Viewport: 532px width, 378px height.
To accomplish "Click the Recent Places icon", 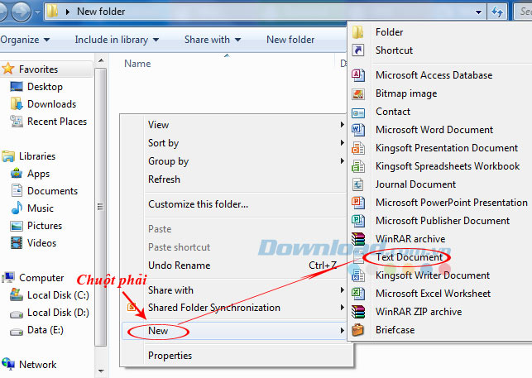I will point(17,122).
